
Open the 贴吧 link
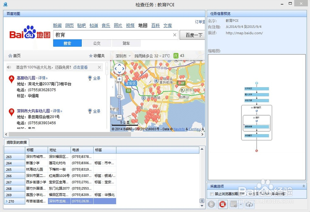(82, 25)
